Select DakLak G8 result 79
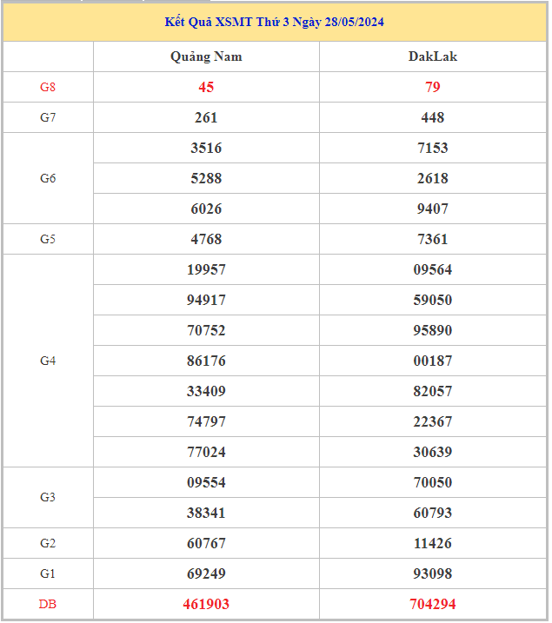This screenshot has height=623, width=552. (x=432, y=87)
